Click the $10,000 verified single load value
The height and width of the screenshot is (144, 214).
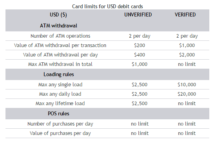[187, 85]
